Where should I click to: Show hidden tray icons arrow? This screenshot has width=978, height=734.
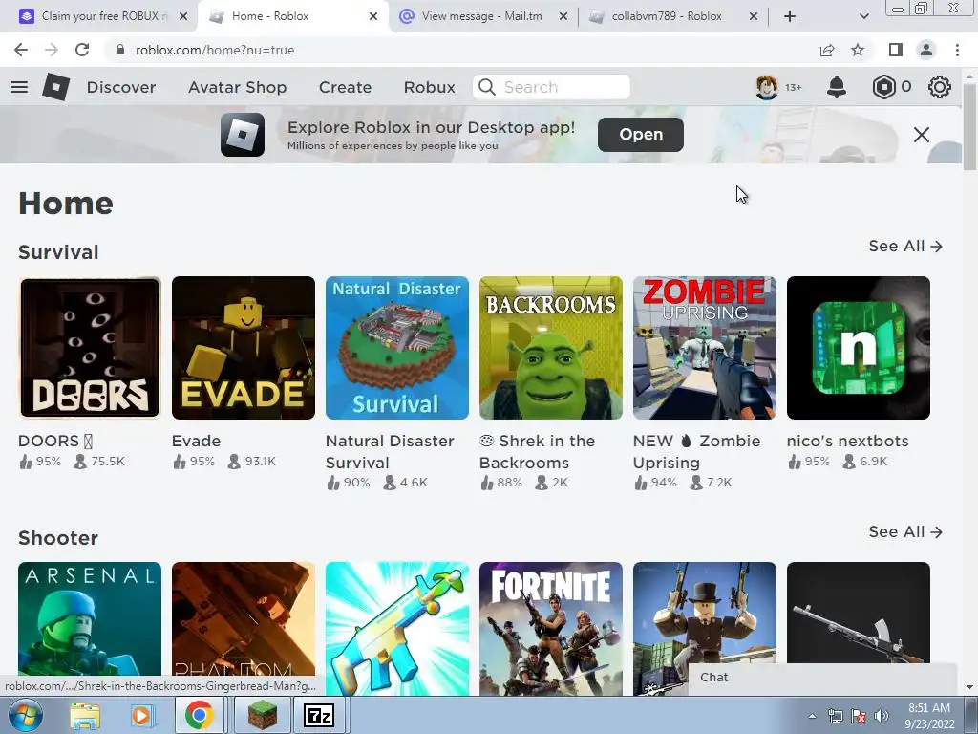812,716
